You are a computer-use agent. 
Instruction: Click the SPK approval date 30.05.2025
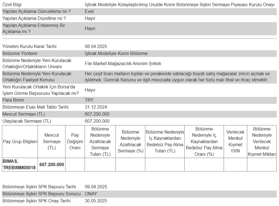96,201
